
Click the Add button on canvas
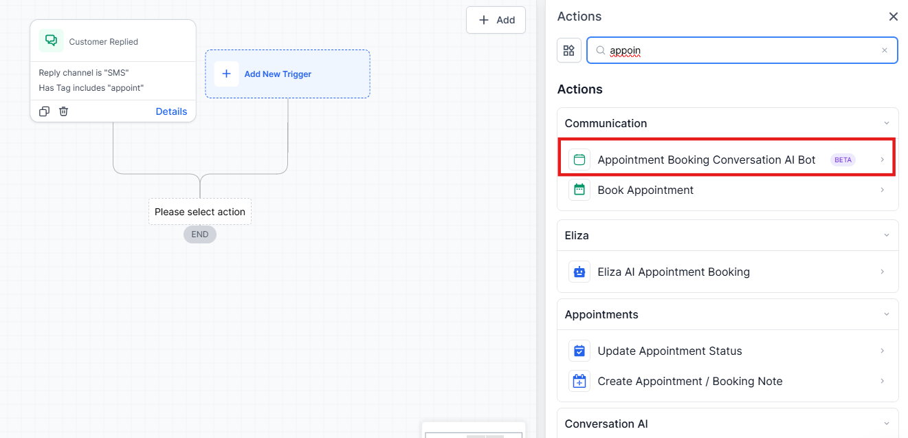click(496, 20)
